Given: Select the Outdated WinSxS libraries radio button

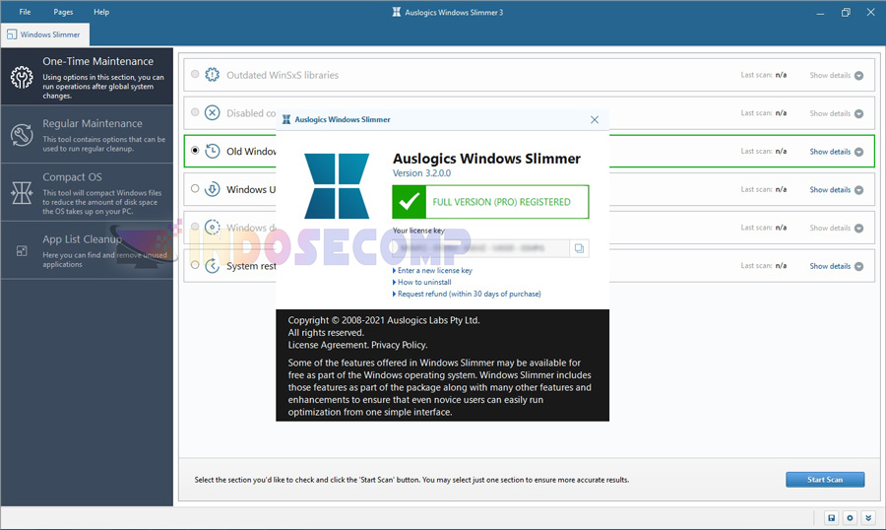Looking at the screenshot, I should [x=195, y=74].
